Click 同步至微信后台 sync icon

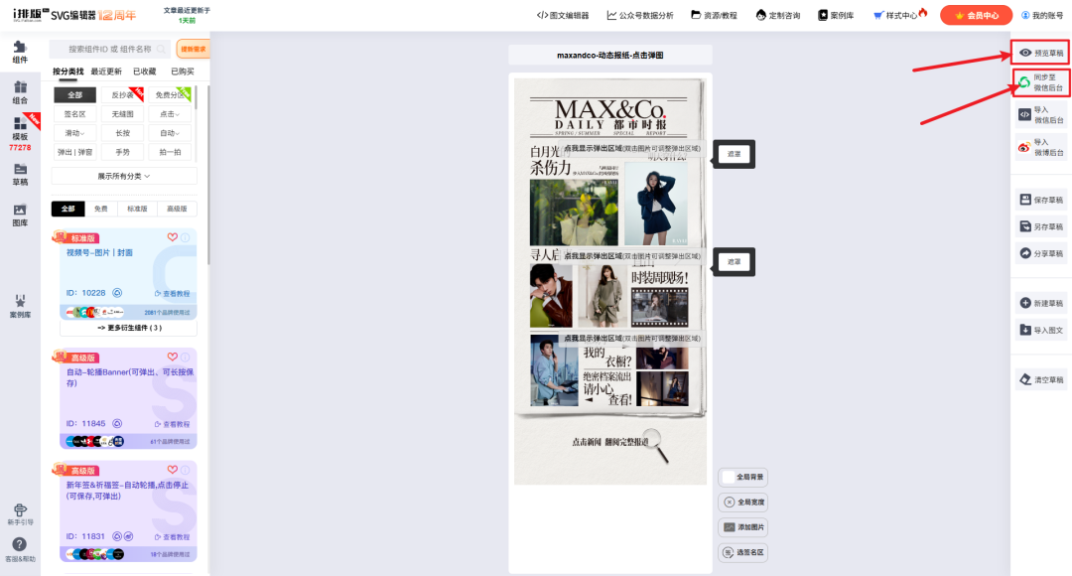coord(1024,82)
